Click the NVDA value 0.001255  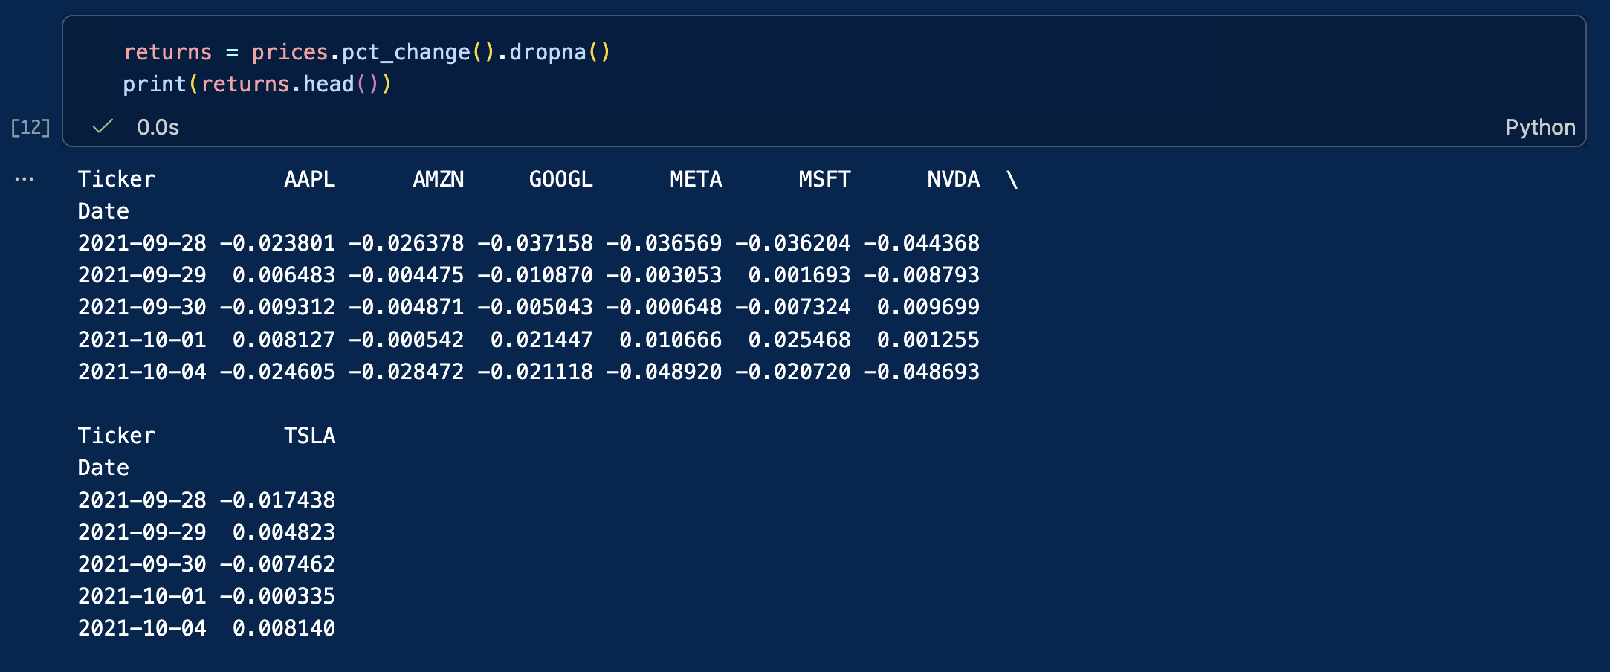[928, 340]
